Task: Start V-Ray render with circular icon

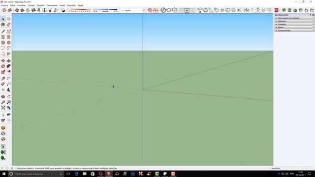Action: pyautogui.click(x=163, y=10)
